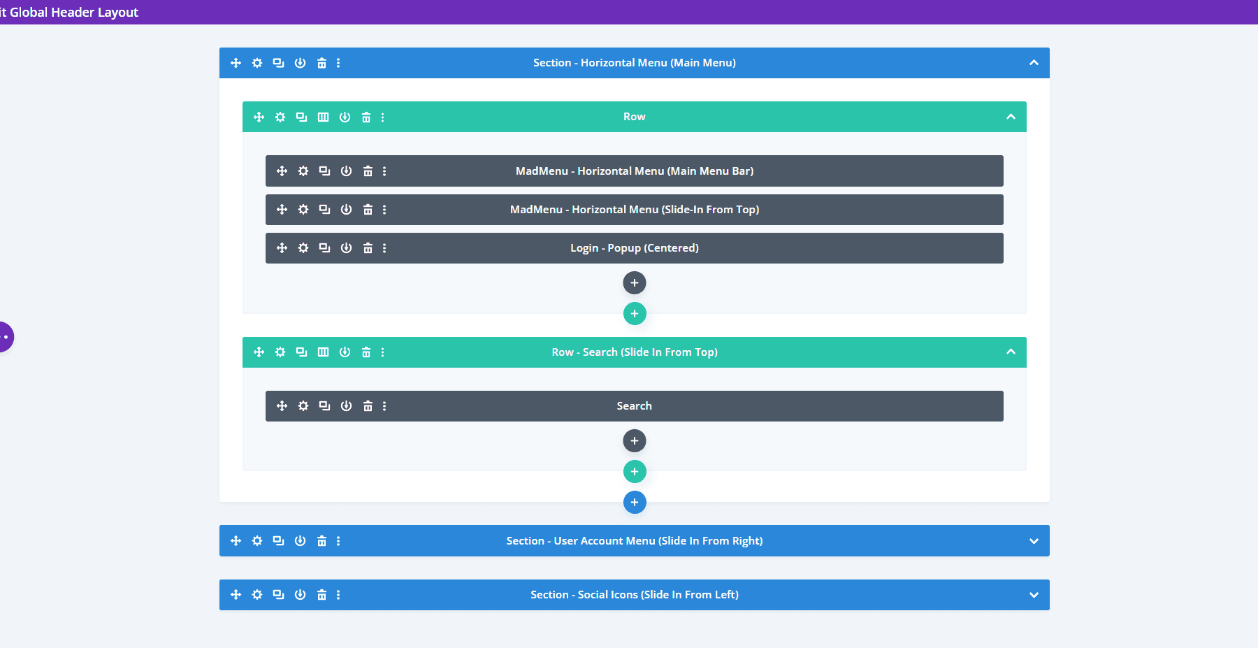Image resolution: width=1258 pixels, height=648 pixels.
Task: Toggle disable on the Search module
Action: [x=346, y=405]
